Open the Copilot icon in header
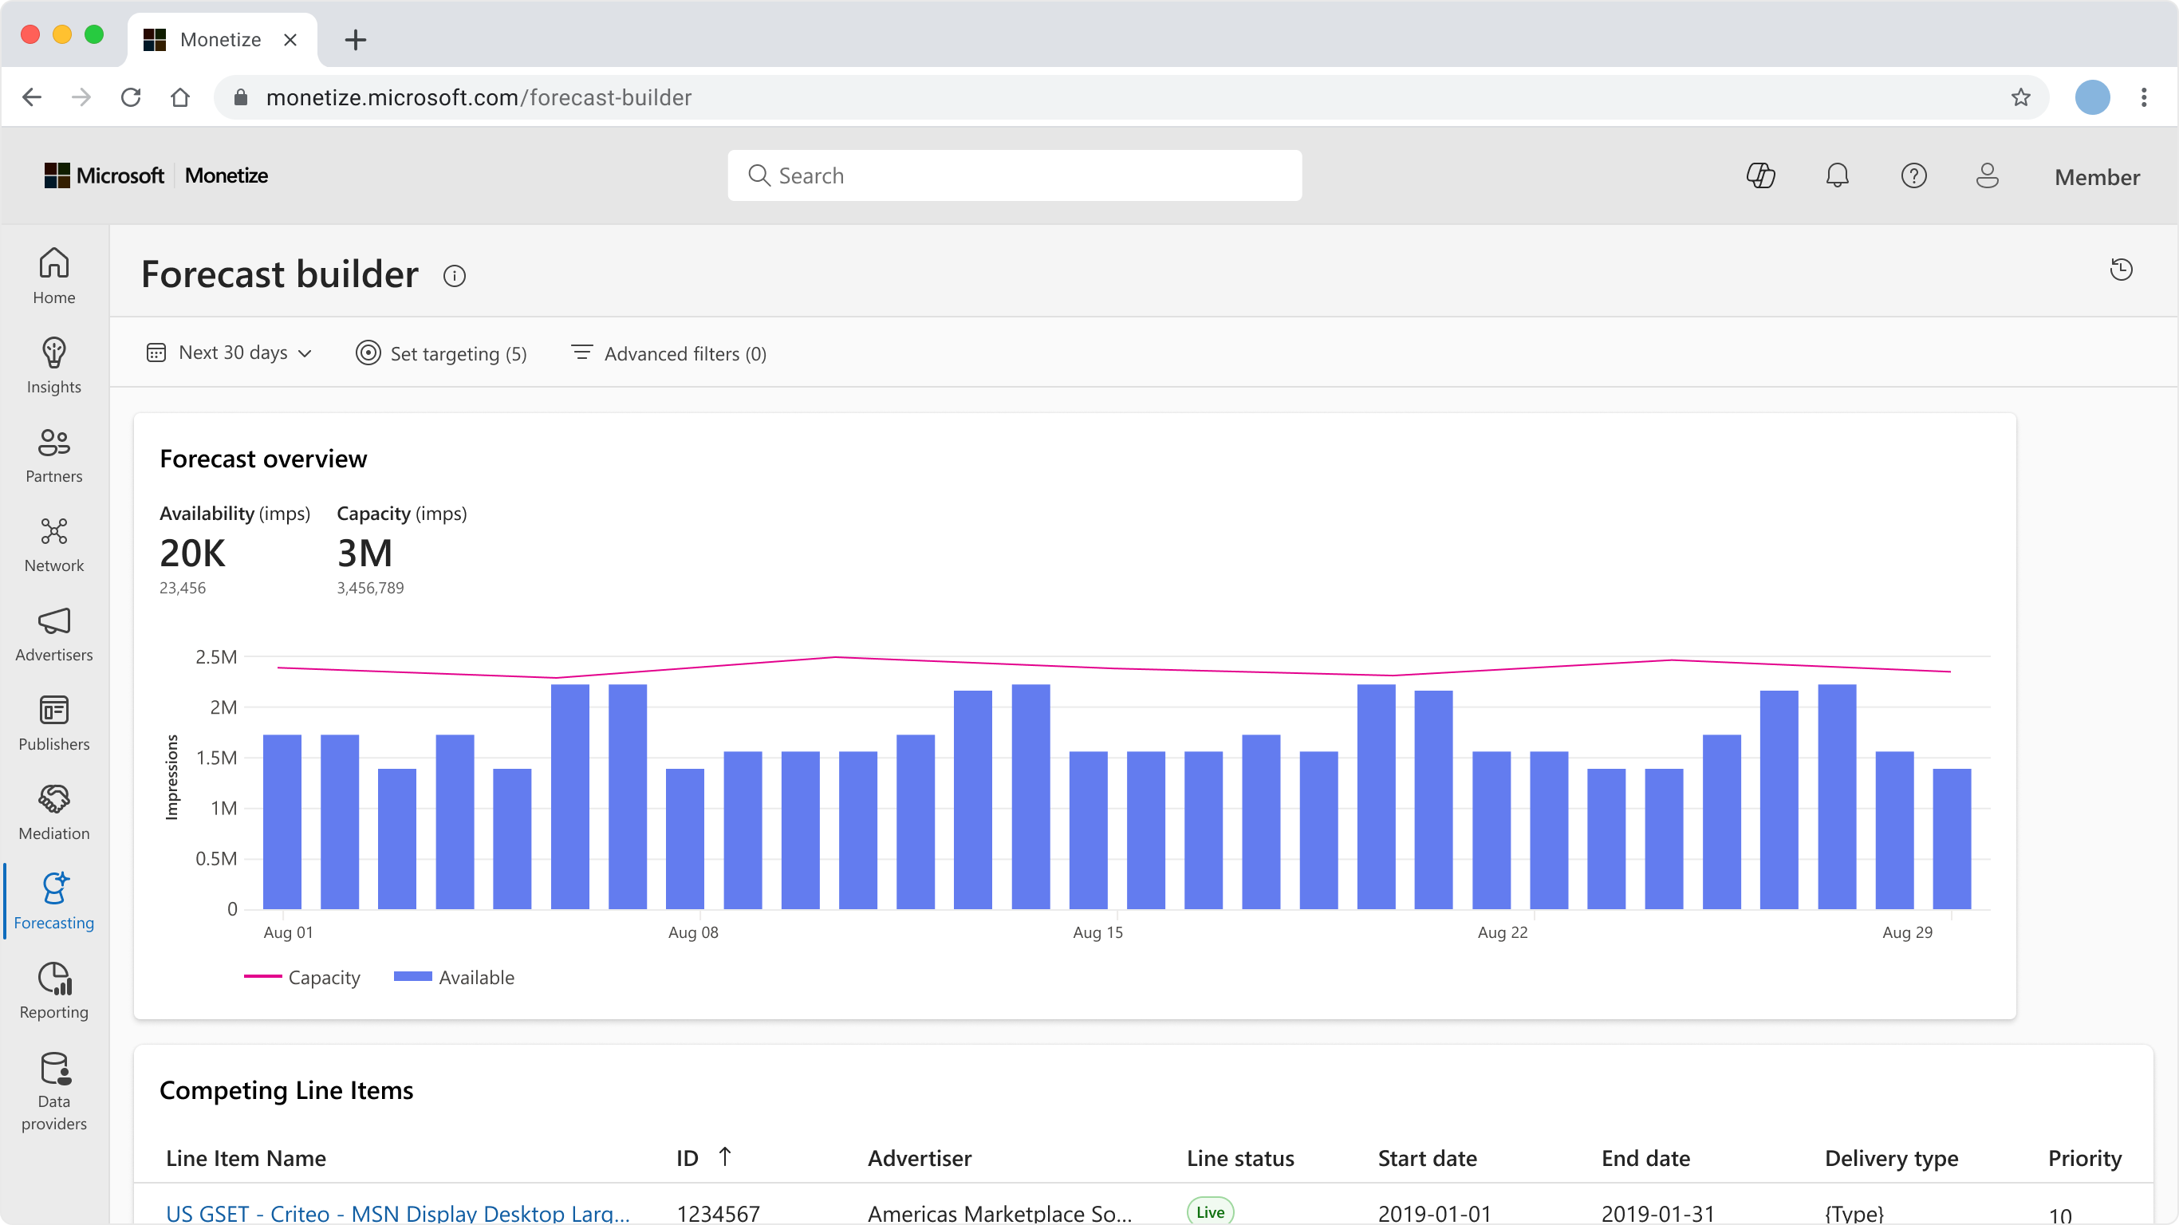2179x1225 pixels. (1760, 176)
